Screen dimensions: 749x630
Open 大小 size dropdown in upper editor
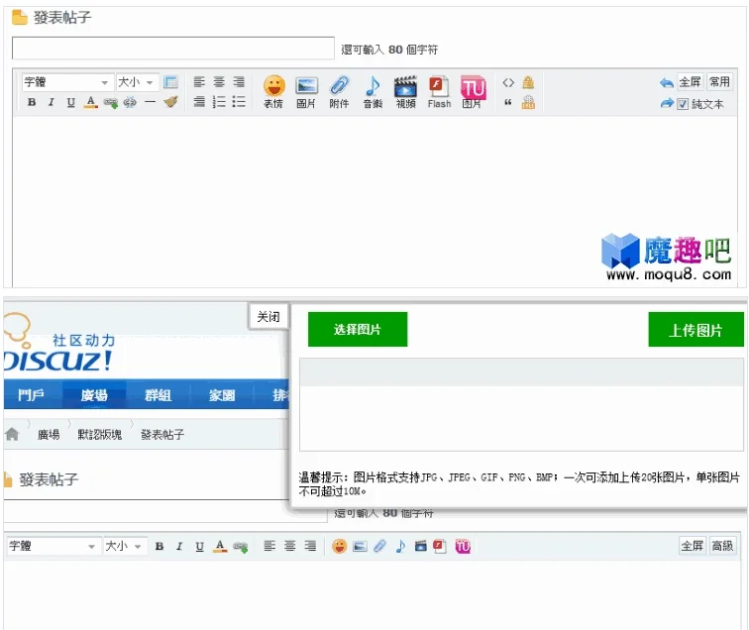click(x=138, y=82)
